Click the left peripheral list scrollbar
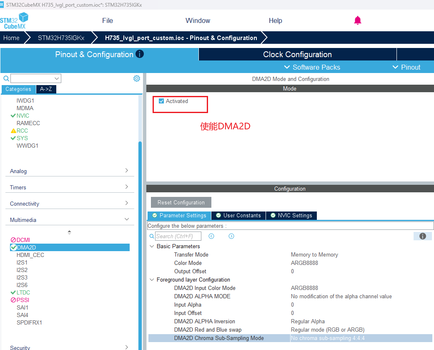The height and width of the screenshot is (350, 434). tap(140, 245)
